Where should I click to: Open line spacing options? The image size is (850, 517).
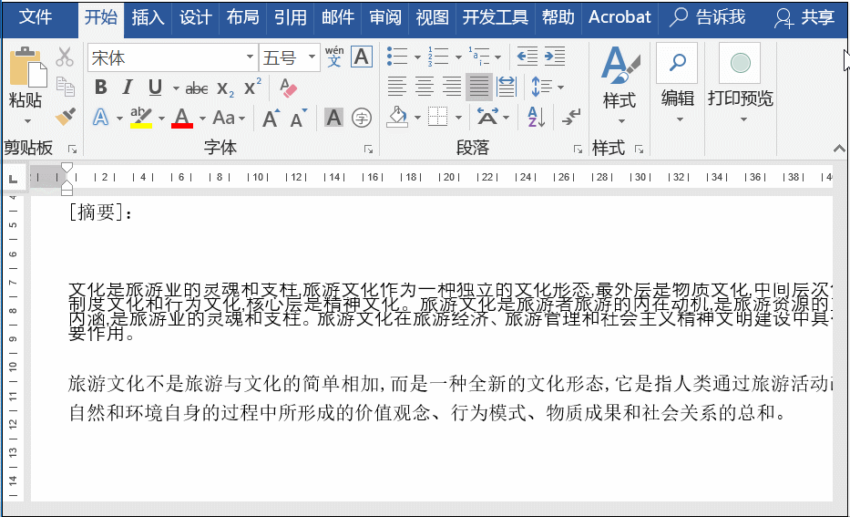pyautogui.click(x=547, y=87)
